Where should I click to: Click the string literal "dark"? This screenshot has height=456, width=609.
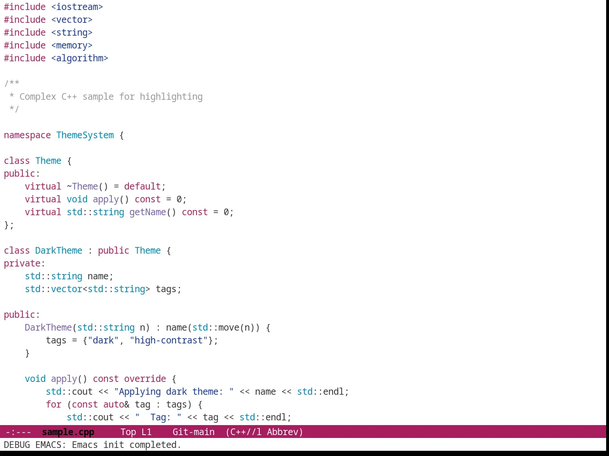point(103,340)
